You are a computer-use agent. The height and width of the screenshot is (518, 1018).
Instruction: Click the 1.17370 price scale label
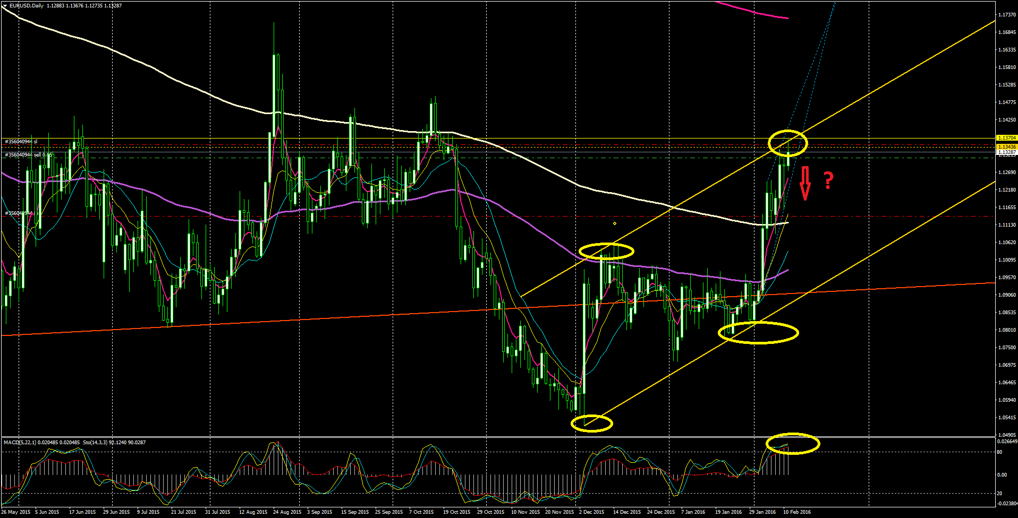point(1007,15)
